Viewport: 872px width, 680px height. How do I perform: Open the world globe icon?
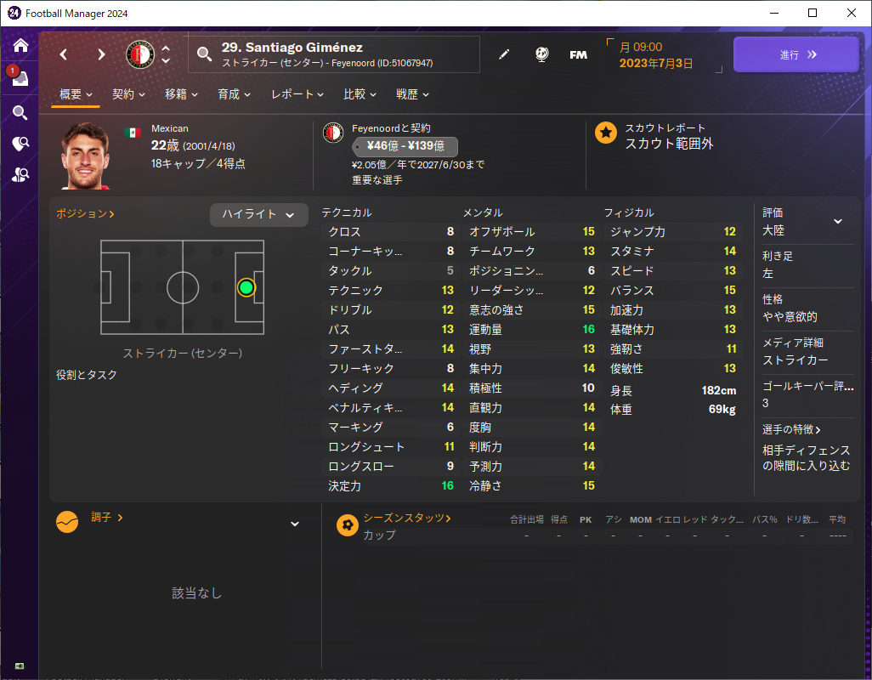[541, 54]
